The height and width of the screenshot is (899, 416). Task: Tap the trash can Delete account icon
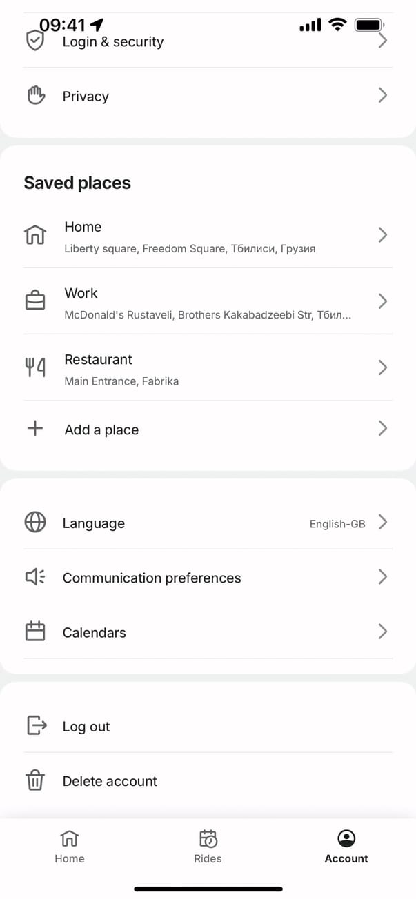[x=35, y=780]
